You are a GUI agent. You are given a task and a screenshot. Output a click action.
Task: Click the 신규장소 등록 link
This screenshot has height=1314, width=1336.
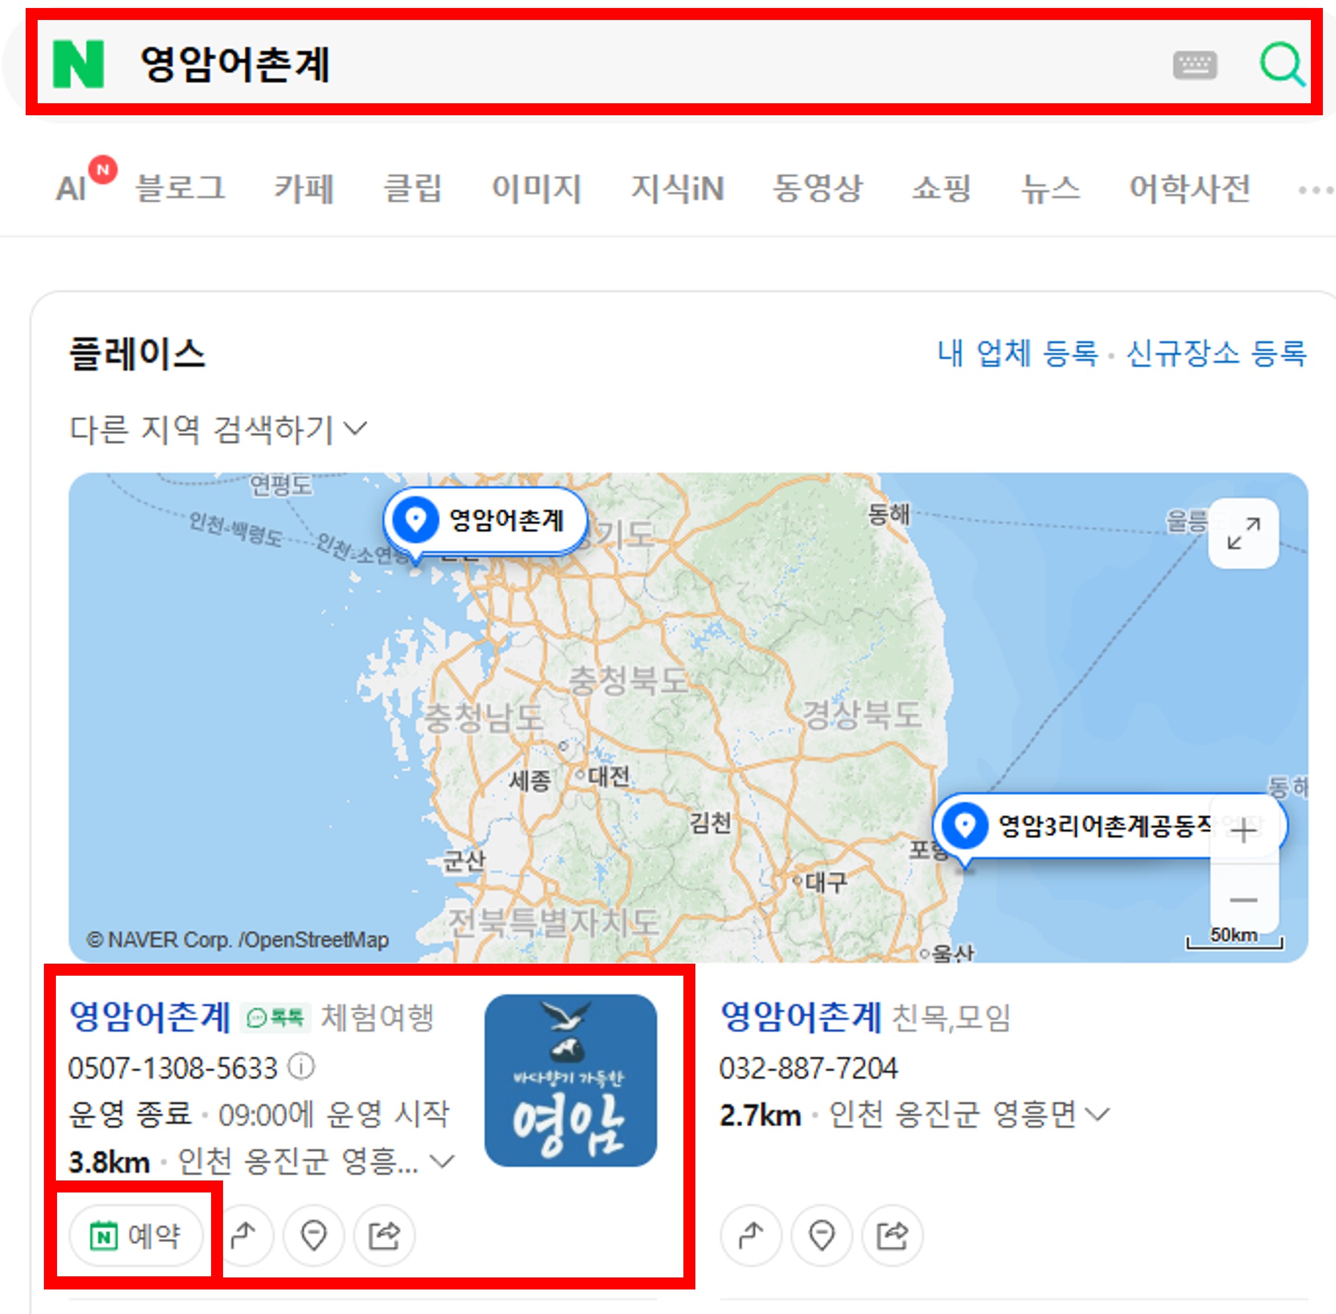pos(1216,353)
